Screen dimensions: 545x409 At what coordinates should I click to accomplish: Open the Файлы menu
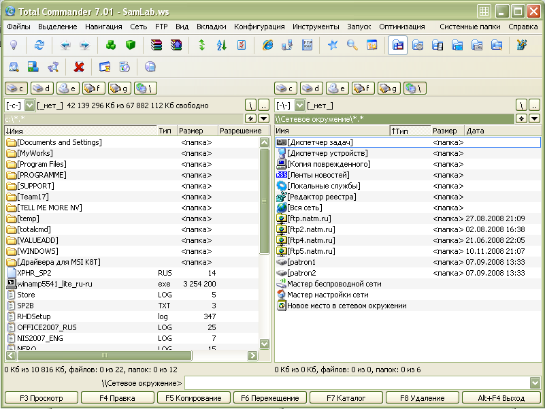pyautogui.click(x=18, y=27)
